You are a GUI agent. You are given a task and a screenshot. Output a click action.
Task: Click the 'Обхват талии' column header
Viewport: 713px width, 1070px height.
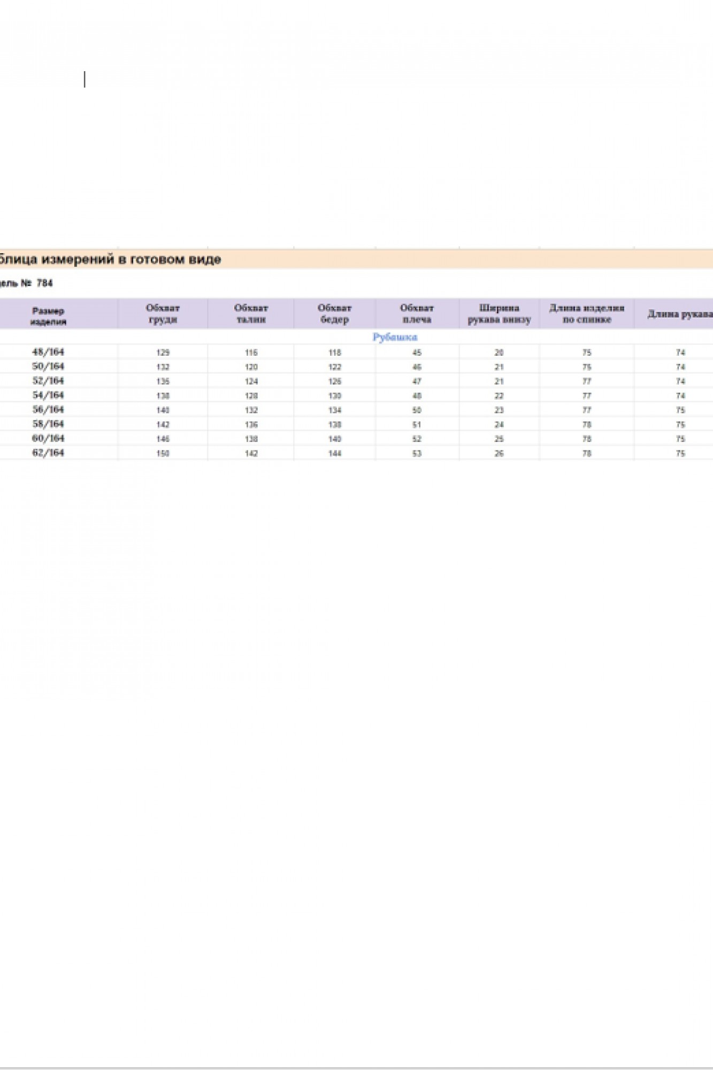coord(251,314)
